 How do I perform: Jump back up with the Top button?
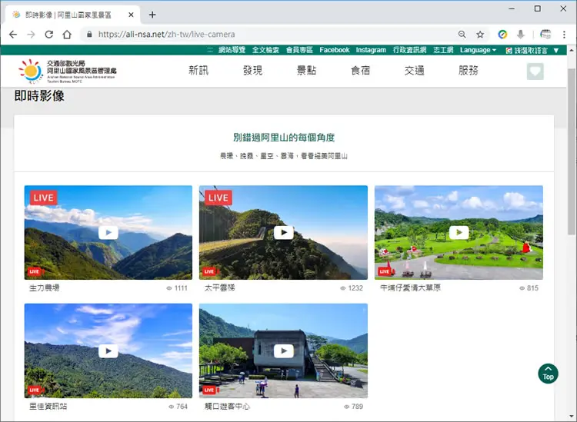point(548,374)
